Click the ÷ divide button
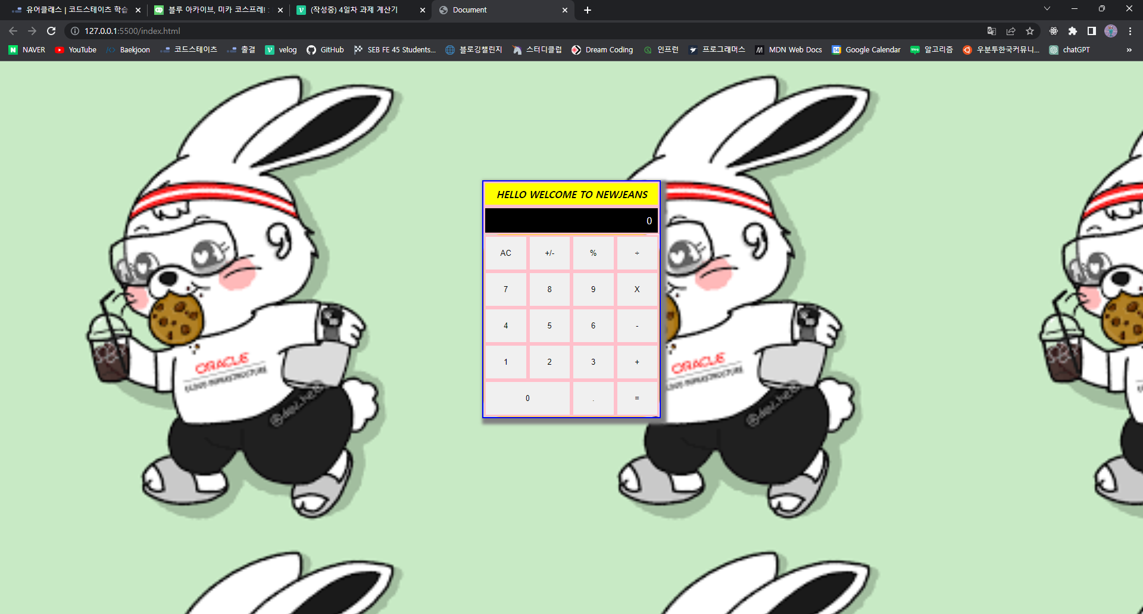 coord(637,253)
